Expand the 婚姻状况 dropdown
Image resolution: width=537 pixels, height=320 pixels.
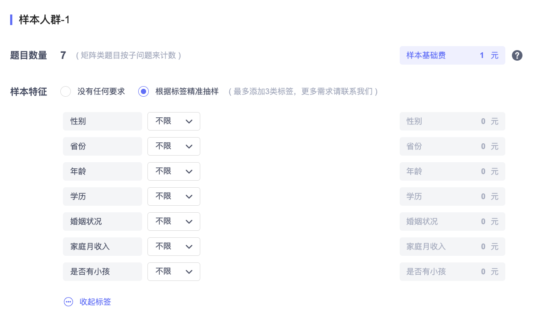click(174, 222)
